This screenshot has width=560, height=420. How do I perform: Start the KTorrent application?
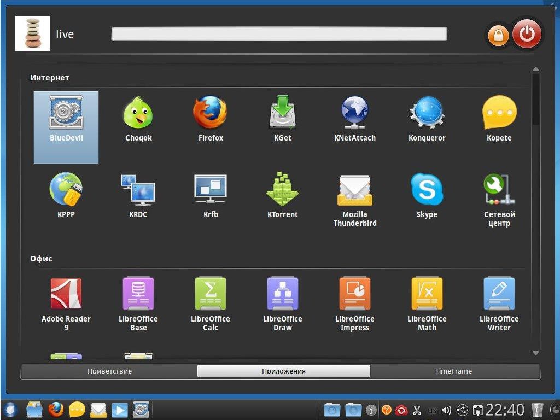pyautogui.click(x=283, y=195)
